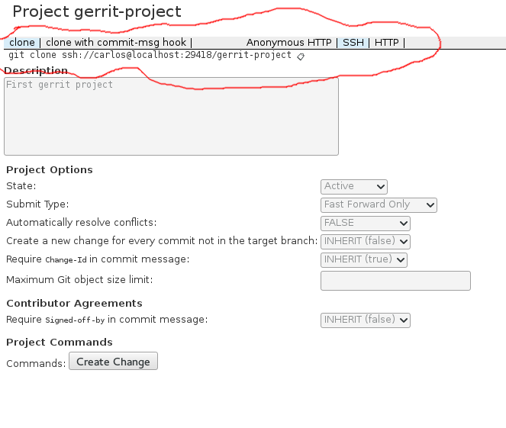Click the git clone ssh URL text
Viewport: 506px width, 428px height.
click(150, 55)
